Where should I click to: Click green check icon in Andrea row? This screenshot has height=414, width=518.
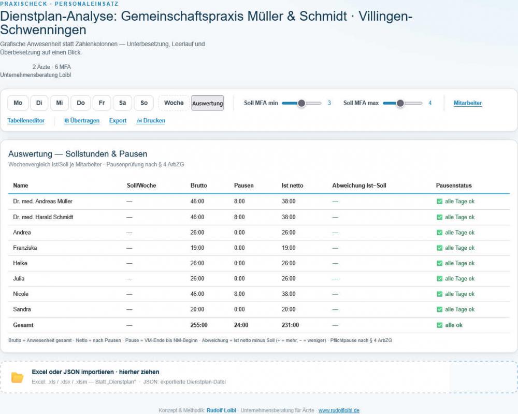439,233
